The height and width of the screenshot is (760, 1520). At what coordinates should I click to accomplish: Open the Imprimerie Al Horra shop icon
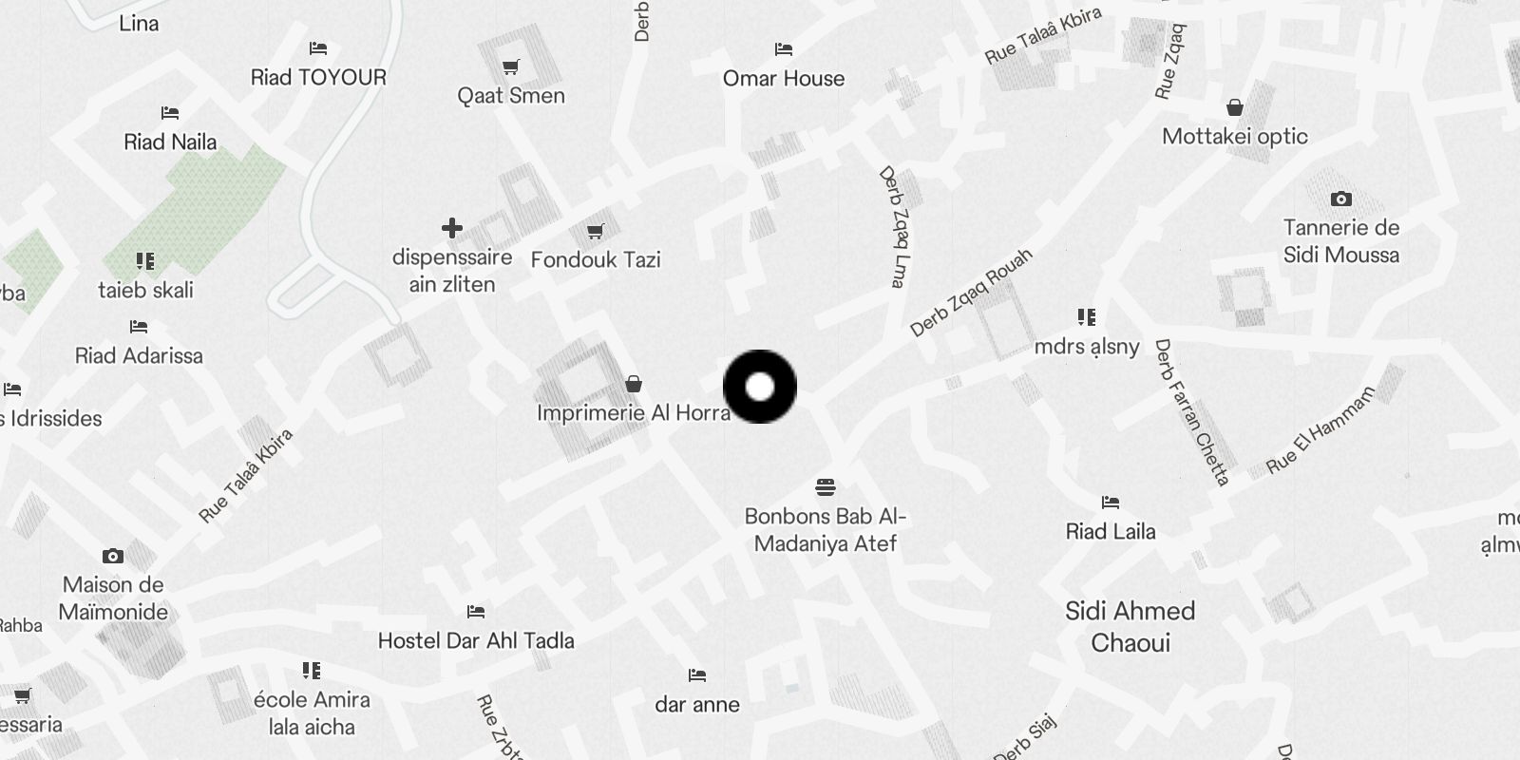tap(634, 384)
